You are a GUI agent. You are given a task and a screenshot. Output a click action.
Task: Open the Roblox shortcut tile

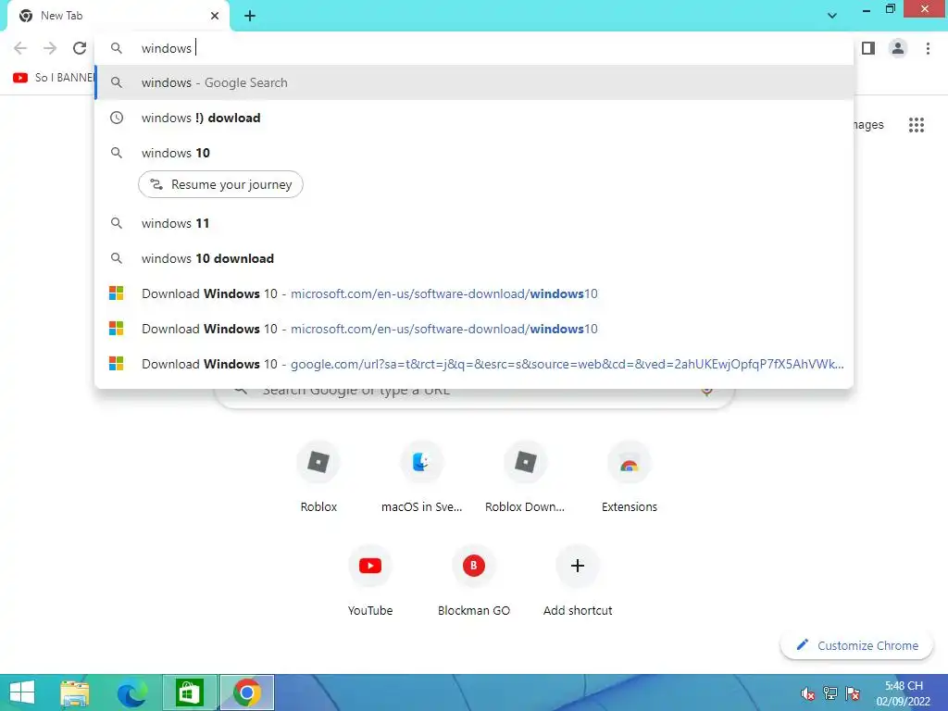(x=318, y=478)
